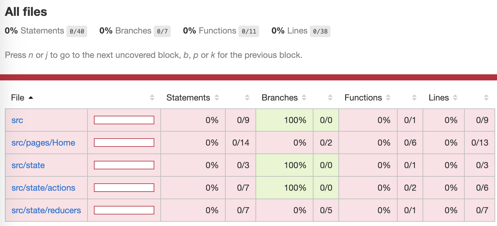Click the 0/11 functions badge

[x=249, y=31]
